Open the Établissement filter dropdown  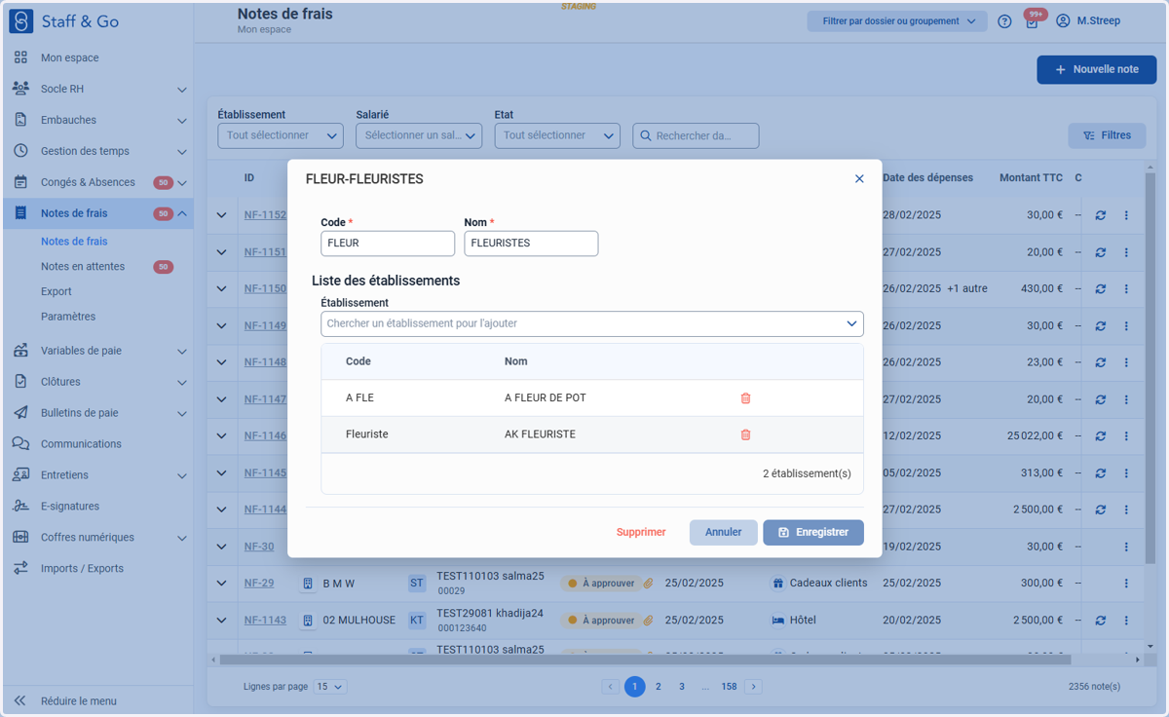[281, 135]
